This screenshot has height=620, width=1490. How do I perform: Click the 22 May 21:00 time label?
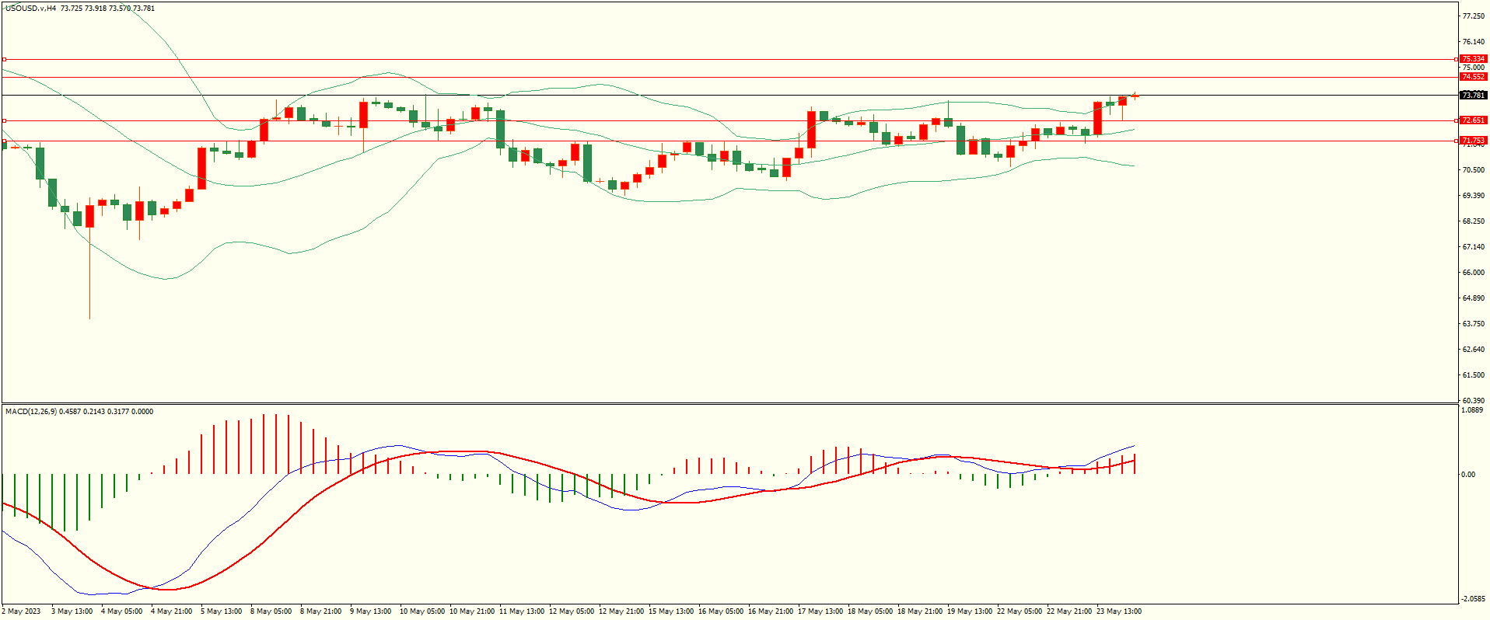coord(1069,611)
